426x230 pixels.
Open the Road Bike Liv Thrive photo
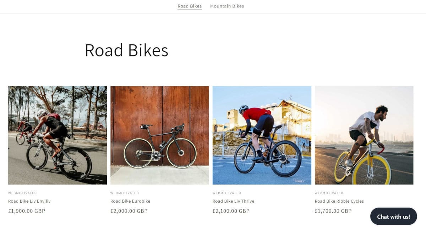262,135
